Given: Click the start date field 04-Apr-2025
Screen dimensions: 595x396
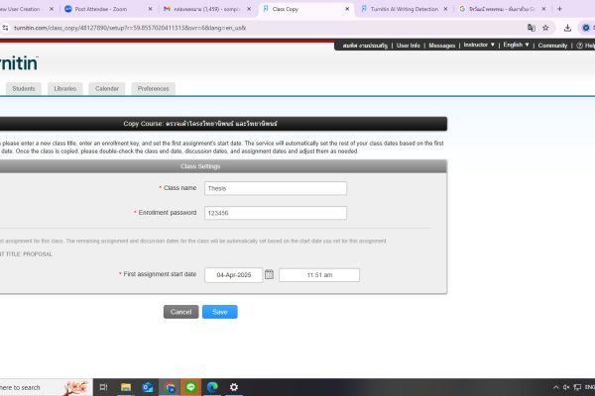Looking at the screenshot, I should (x=233, y=275).
